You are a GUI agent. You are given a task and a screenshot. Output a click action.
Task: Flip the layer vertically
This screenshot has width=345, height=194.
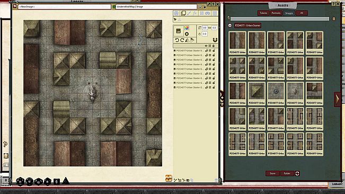(x=192, y=40)
